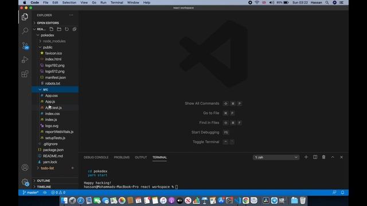
Task: Open the Search view in the activity bar
Action: 25,31
